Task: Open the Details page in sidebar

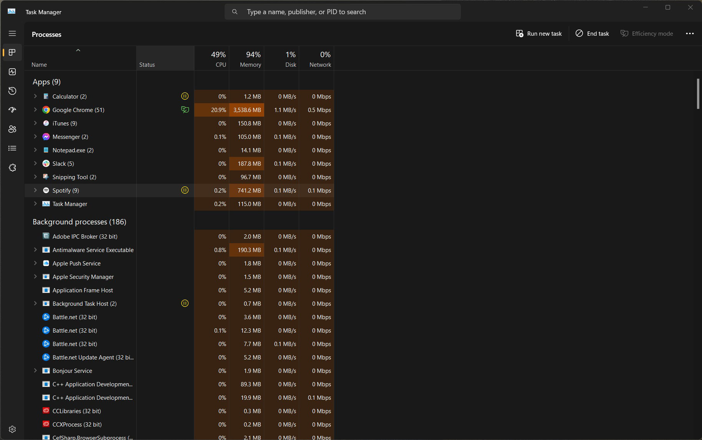Action: (x=12, y=148)
